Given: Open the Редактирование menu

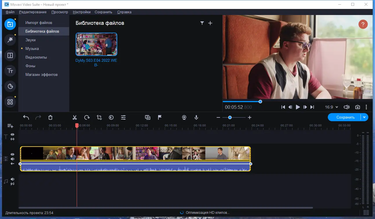Looking at the screenshot, I should coord(33,12).
